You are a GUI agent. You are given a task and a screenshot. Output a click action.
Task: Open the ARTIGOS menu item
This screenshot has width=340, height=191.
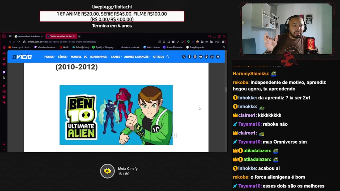point(158,57)
